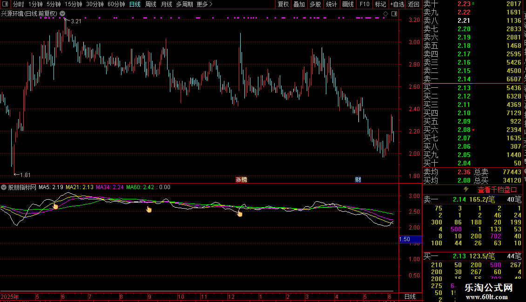Expand the 兴源环境 chart title dropdown
Screen dimensions: 526x302
pyautogui.click(x=62, y=13)
